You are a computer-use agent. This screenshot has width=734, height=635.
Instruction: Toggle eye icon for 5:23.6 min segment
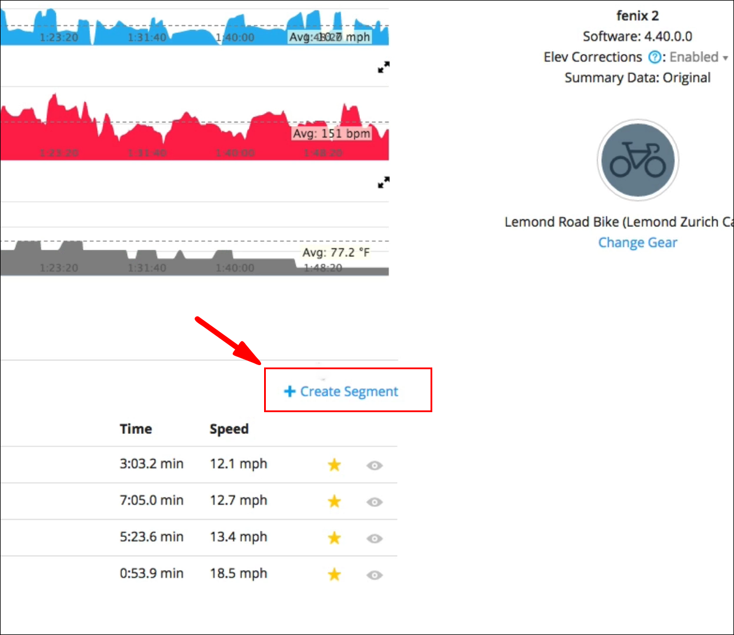(375, 539)
